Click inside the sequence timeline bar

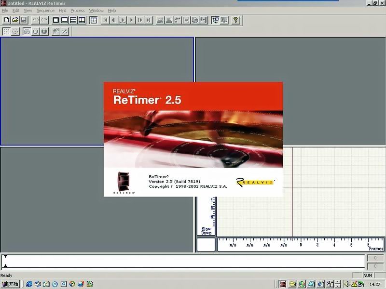[183, 261]
